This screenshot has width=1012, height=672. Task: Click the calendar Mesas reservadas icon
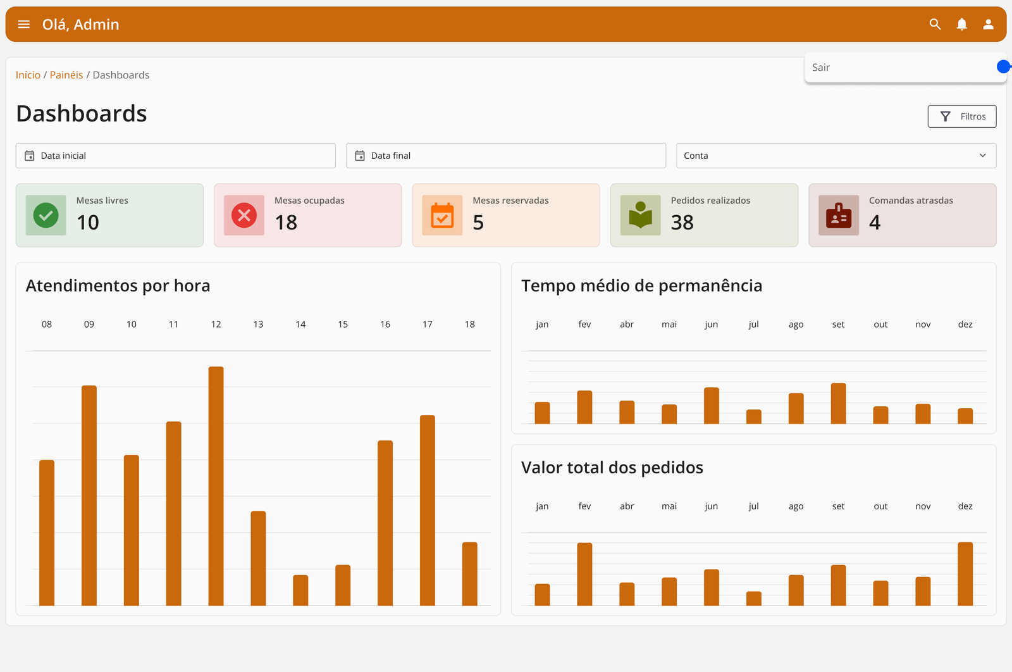442,216
